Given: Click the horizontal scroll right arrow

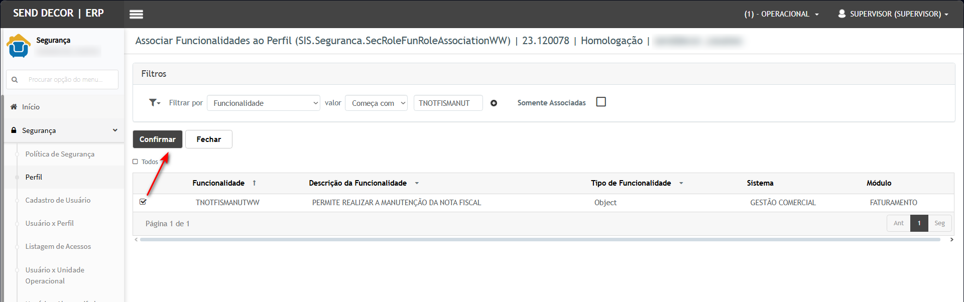Looking at the screenshot, I should 951,240.
